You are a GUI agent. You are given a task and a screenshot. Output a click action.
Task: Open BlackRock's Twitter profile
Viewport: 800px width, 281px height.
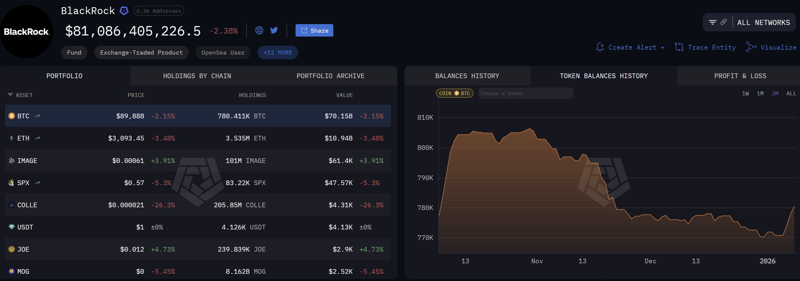coord(274,30)
